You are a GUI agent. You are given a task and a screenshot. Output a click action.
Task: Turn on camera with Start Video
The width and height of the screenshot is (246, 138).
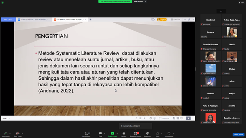[18, 134]
